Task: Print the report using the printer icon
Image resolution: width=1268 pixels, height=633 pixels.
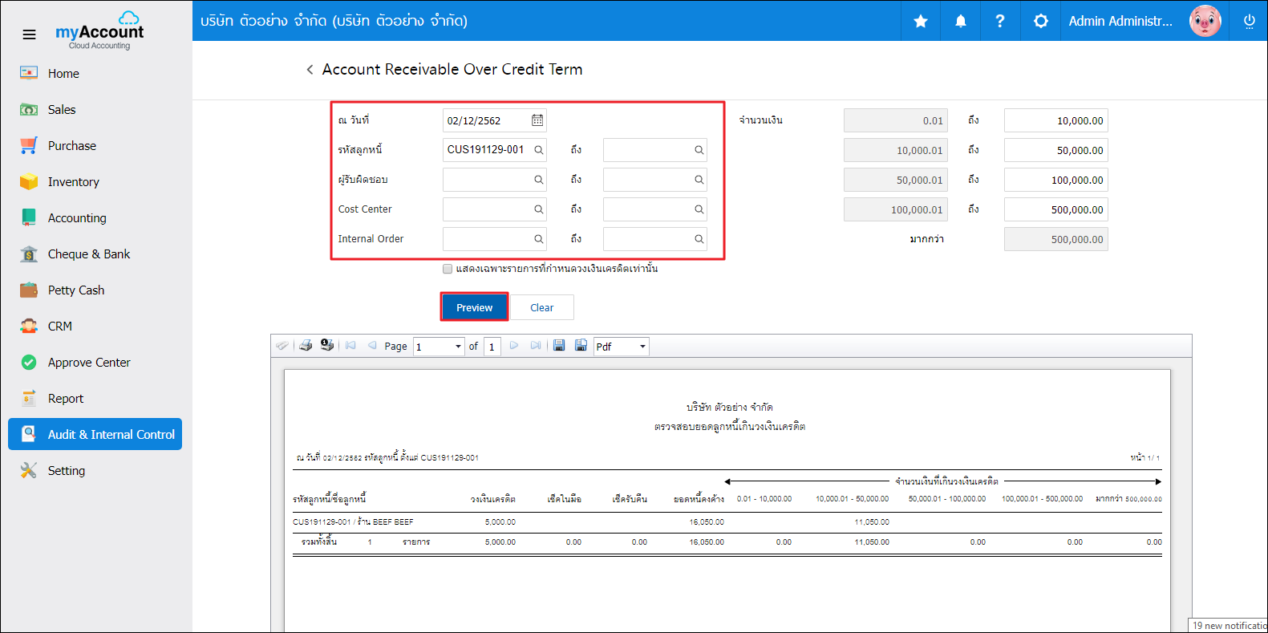Action: pyautogui.click(x=306, y=346)
